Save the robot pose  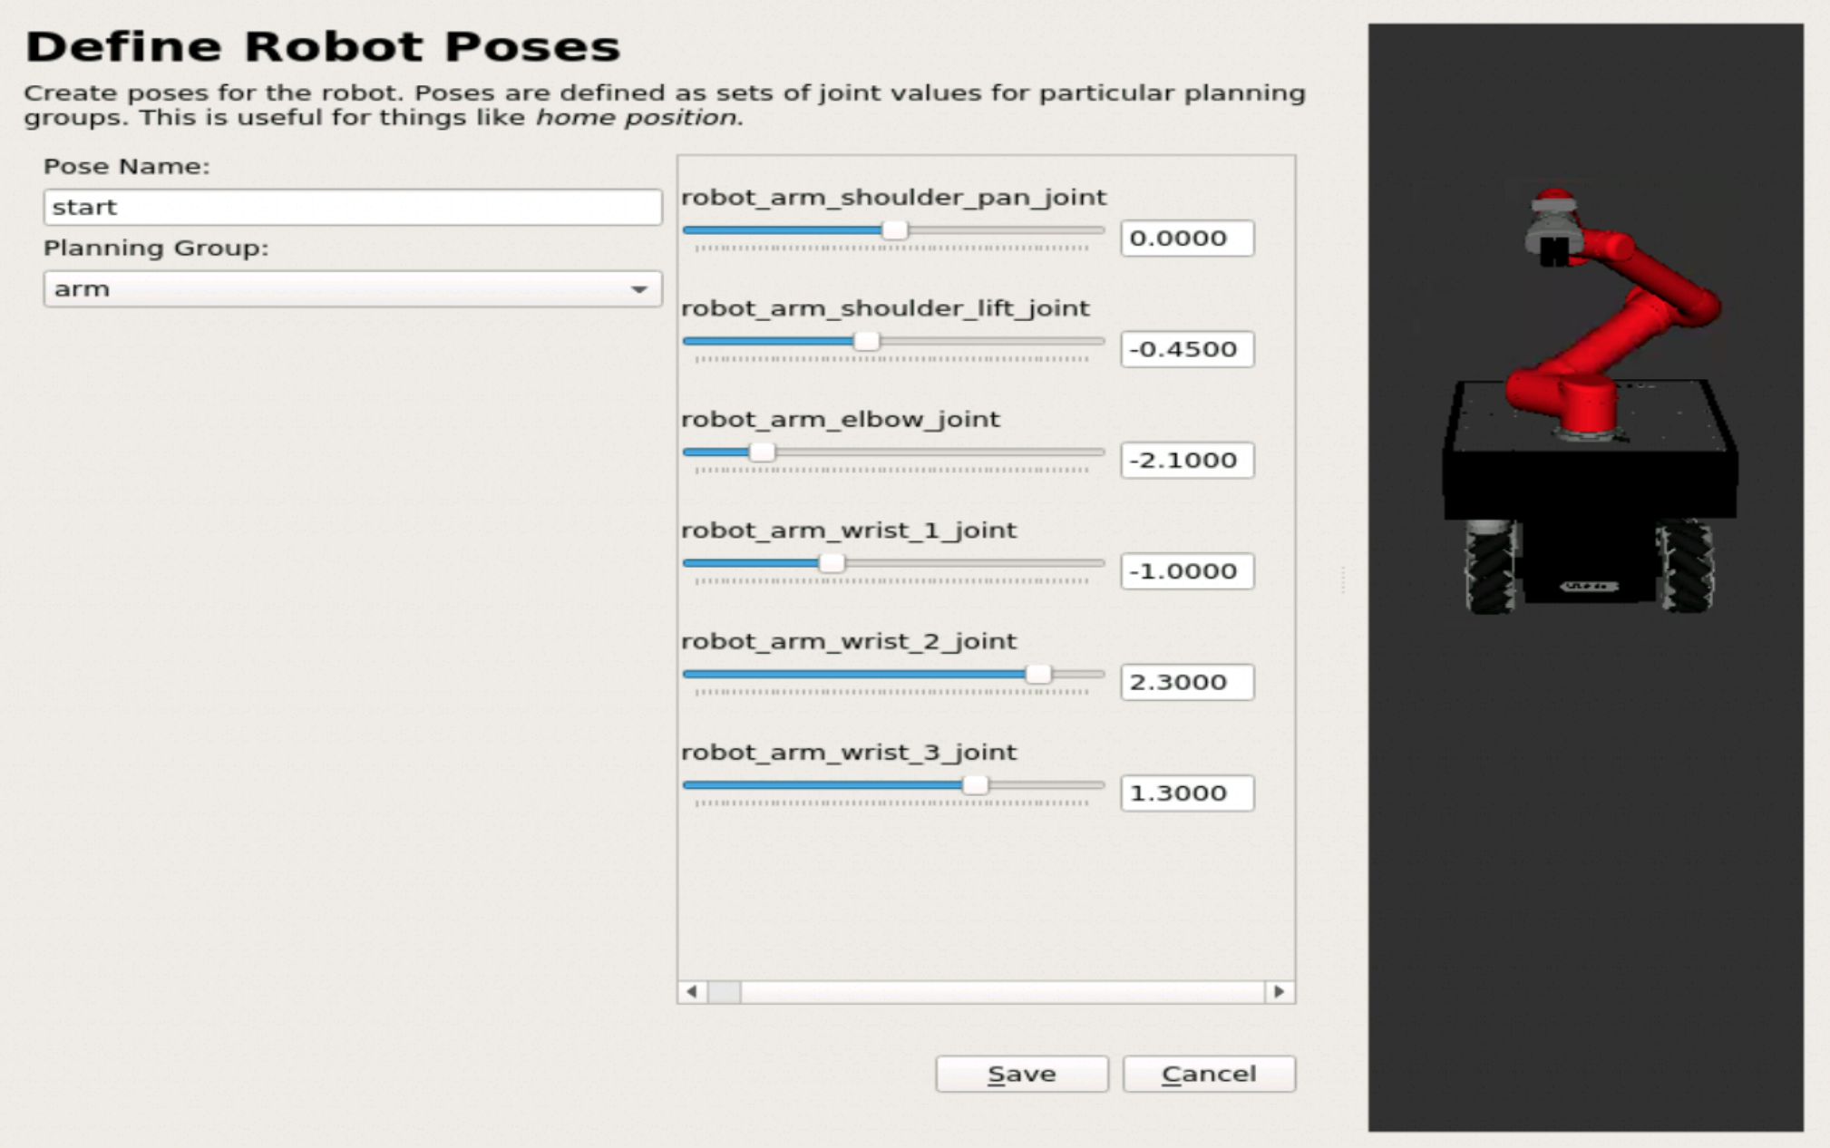pyautogui.click(x=1022, y=1074)
